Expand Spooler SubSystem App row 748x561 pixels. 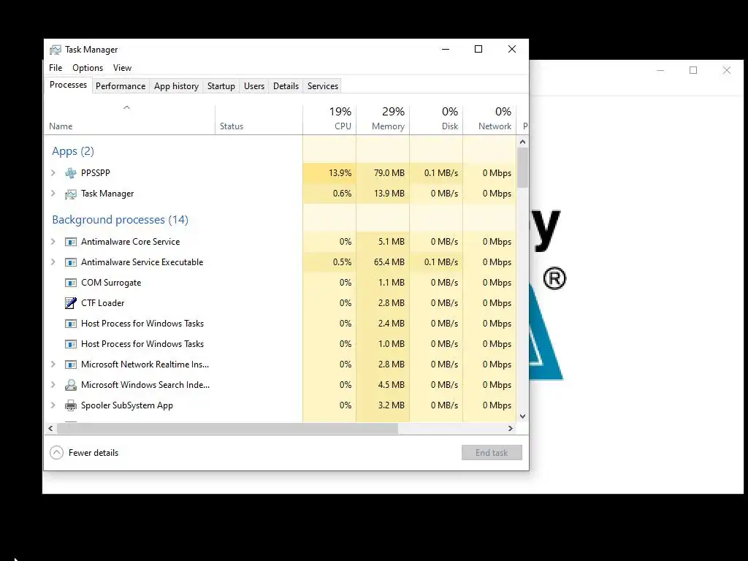(x=53, y=405)
